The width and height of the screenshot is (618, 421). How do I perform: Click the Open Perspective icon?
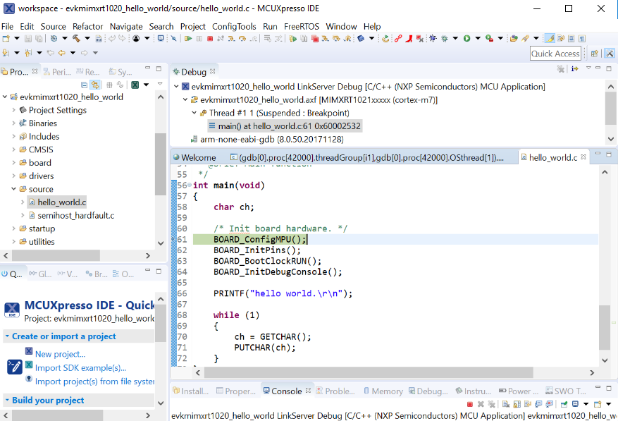594,54
